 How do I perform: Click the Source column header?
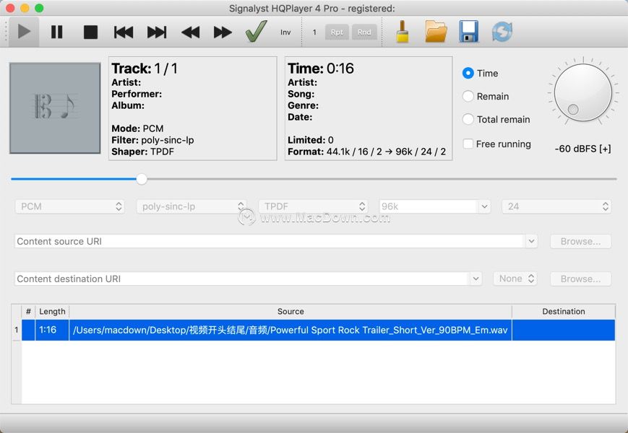point(291,312)
